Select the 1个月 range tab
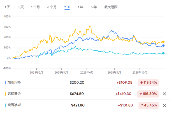The width and height of the screenshot is (171, 115). tap(35, 7)
